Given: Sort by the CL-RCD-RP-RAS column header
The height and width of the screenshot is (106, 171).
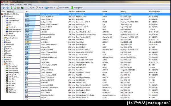Looking at the screenshot, I should [x=154, y=11].
